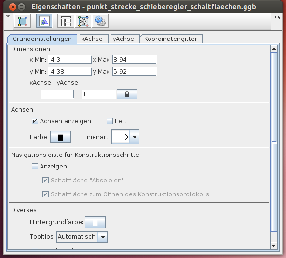286x258 pixels.
Task: Click the scrollbar down arrow
Action: [x=274, y=246]
